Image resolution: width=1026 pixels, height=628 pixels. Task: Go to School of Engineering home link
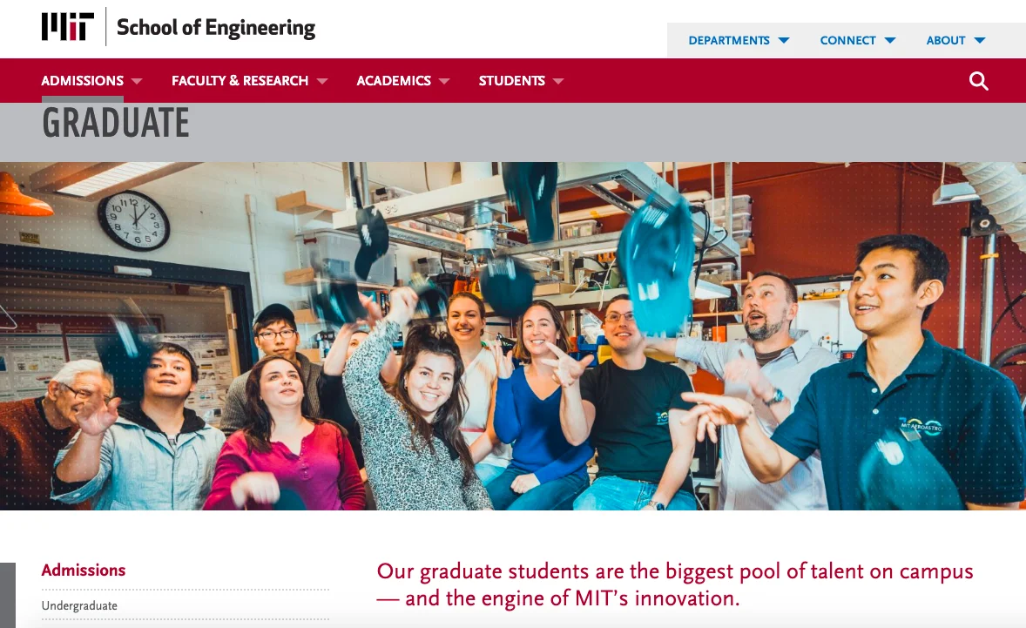tap(216, 28)
